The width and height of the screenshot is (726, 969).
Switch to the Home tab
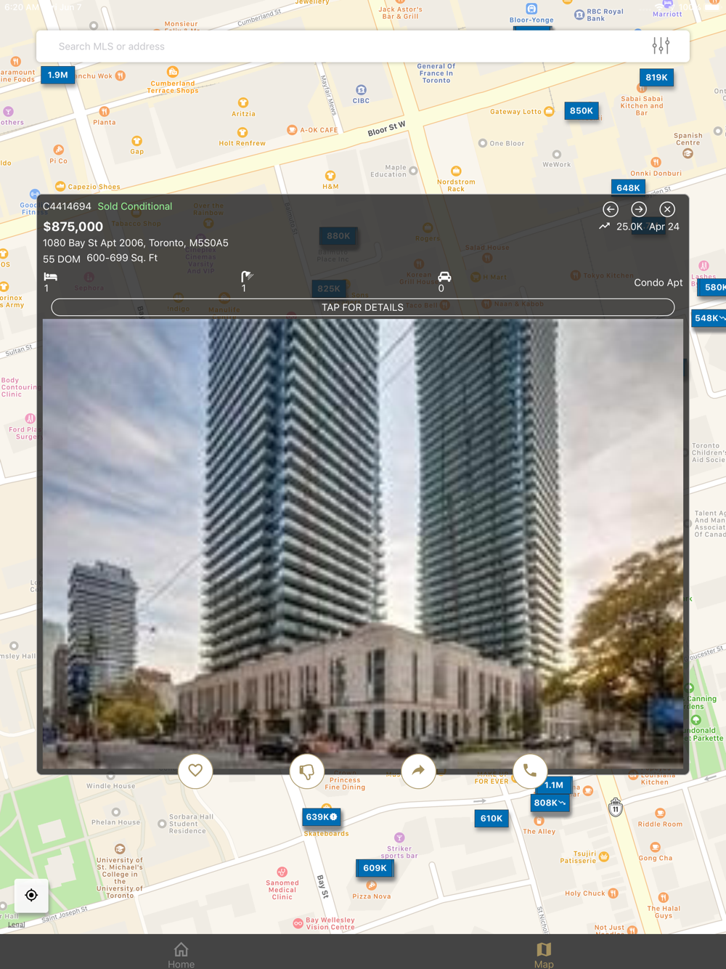coord(181,954)
